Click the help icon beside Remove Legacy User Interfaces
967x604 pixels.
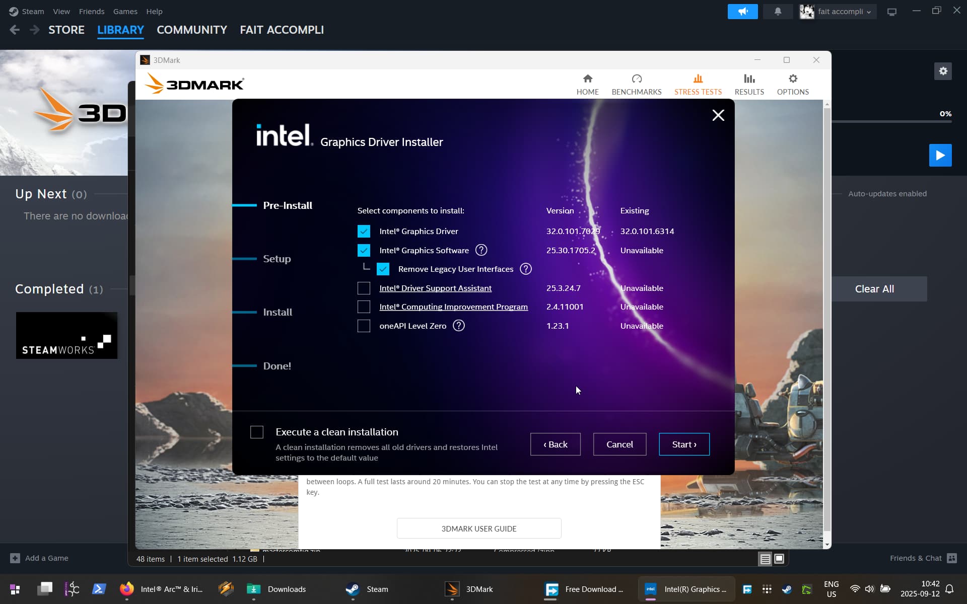click(x=525, y=269)
